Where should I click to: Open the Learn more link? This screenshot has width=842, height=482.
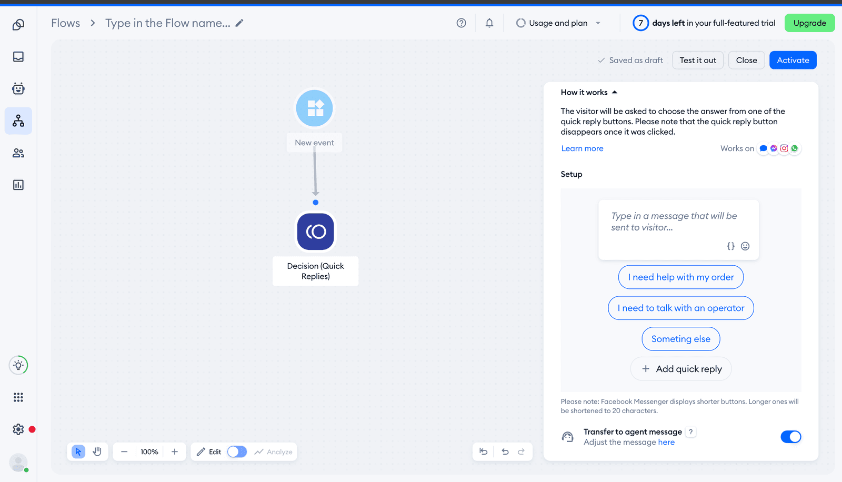click(x=582, y=148)
